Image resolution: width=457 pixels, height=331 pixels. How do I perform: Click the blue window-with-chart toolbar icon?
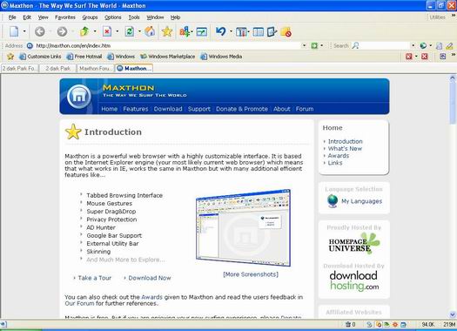point(202,31)
